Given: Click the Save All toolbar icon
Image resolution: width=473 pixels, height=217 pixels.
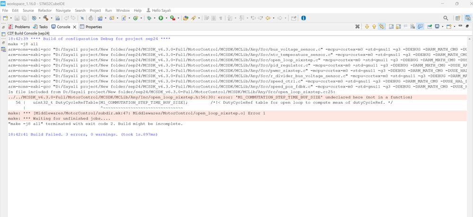Looking at the screenshot, I should [24, 18].
